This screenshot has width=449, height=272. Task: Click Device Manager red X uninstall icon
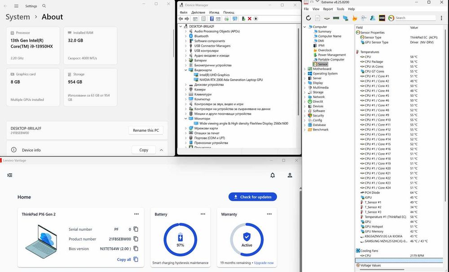coord(249,19)
